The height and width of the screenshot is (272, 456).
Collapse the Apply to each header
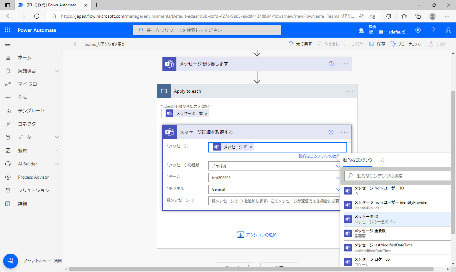pos(257,91)
